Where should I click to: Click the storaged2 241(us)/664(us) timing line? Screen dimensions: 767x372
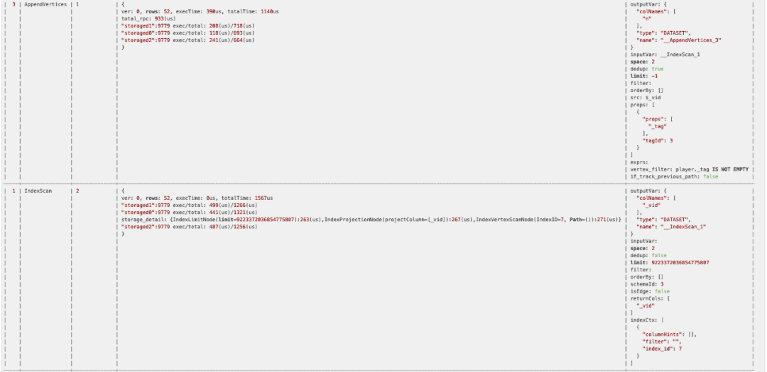187,40
